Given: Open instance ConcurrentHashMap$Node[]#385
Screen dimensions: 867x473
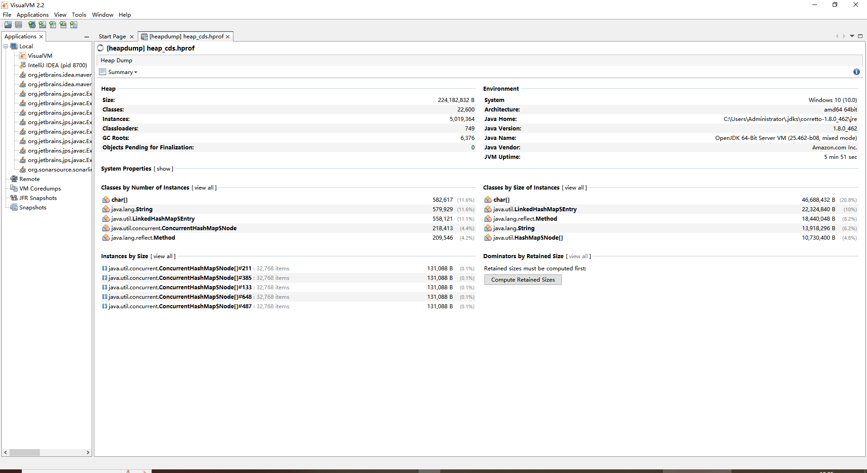Looking at the screenshot, I should tap(180, 278).
